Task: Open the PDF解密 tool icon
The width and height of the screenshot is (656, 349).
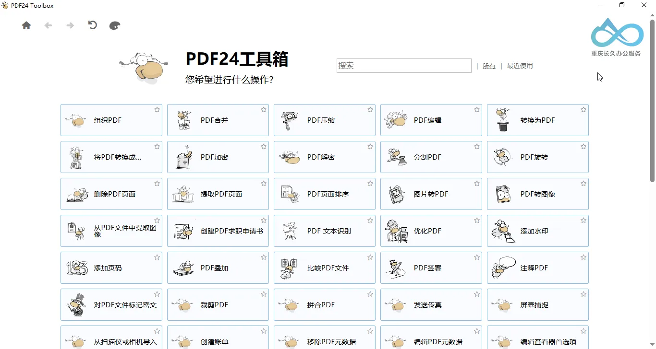Action: 289,157
